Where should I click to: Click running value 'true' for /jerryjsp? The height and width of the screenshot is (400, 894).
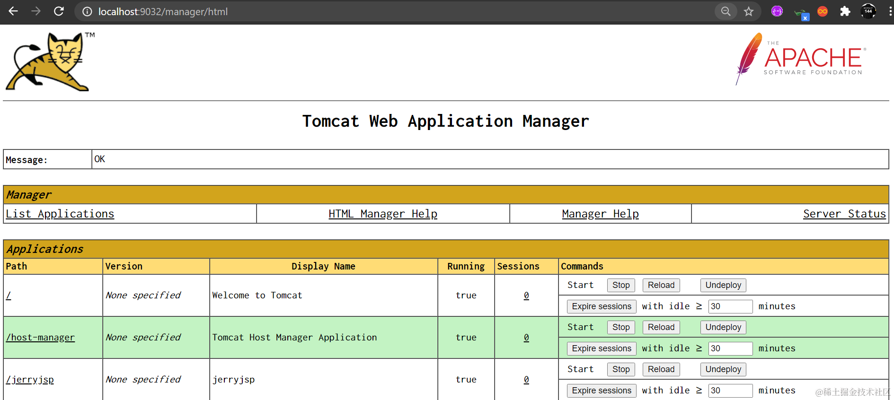click(466, 380)
